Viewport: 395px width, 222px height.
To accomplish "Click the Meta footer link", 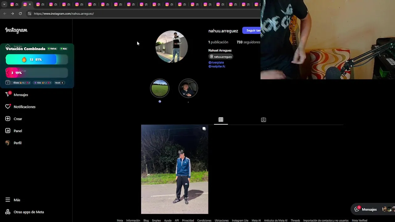I will click(x=120, y=220).
